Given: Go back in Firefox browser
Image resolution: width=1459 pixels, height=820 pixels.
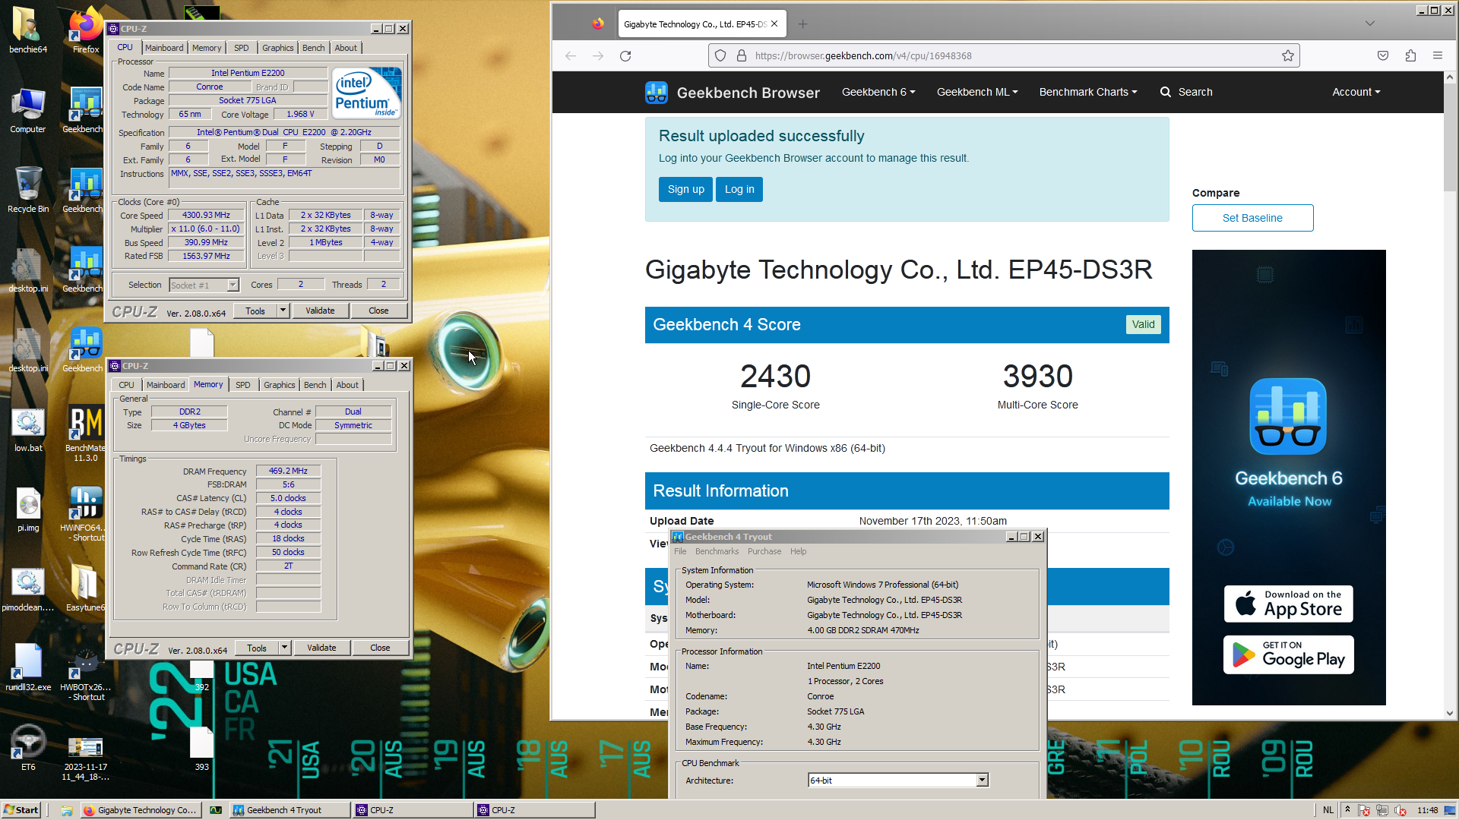Looking at the screenshot, I should 570,55.
